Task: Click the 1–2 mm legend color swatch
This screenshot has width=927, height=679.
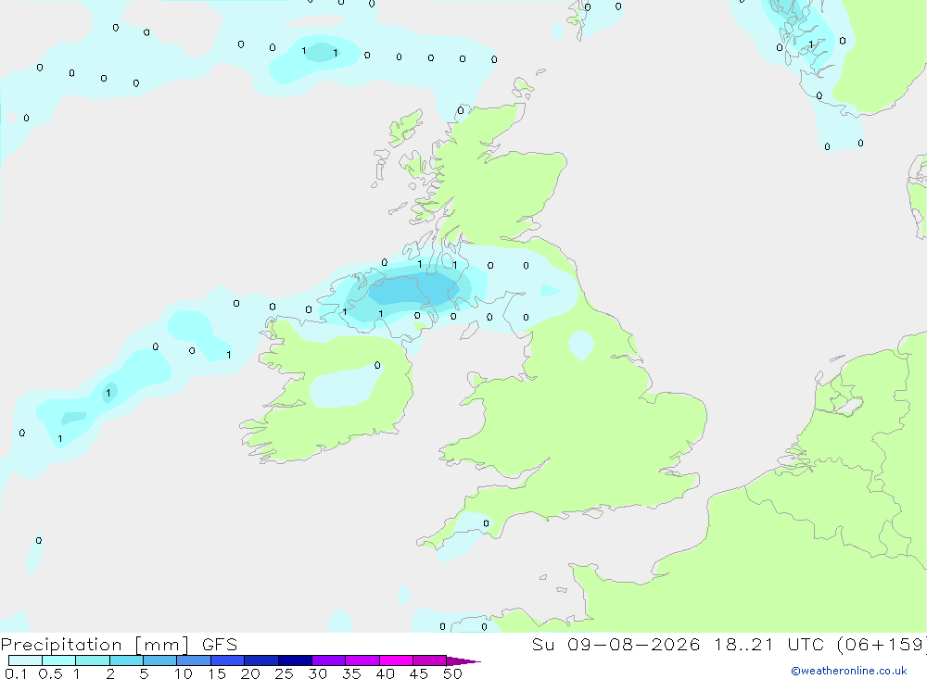Action: click(x=93, y=660)
